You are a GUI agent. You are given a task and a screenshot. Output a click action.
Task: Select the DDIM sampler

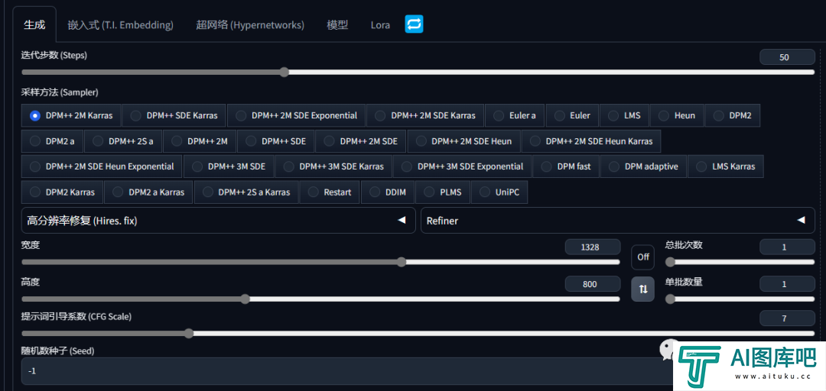coord(388,192)
